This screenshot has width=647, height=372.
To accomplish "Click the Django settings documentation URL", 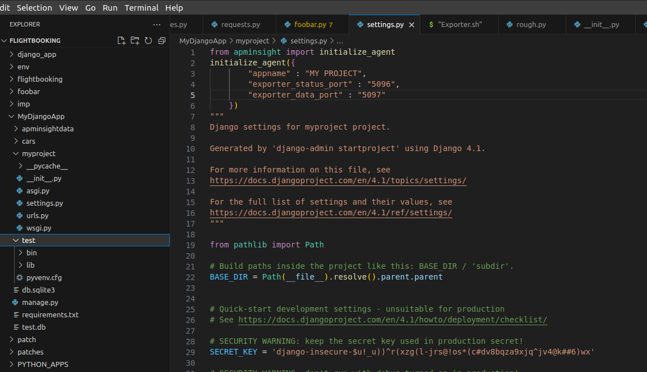I will point(337,180).
